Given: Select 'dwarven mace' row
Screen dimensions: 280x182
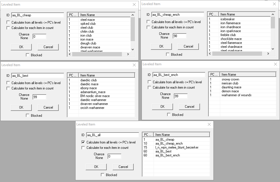Looking at the screenshot, I should pos(99,47).
